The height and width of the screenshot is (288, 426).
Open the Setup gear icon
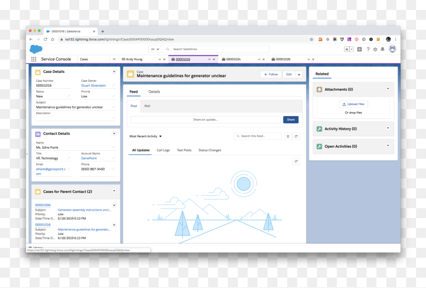pyautogui.click(x=375, y=49)
